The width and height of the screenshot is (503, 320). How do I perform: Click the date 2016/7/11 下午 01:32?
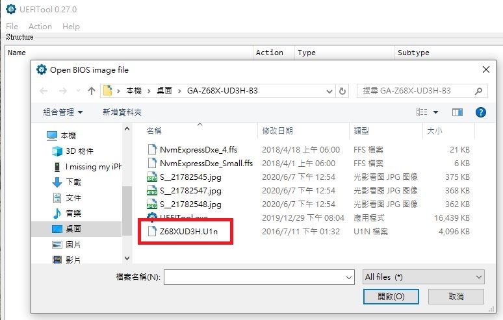[x=301, y=231]
